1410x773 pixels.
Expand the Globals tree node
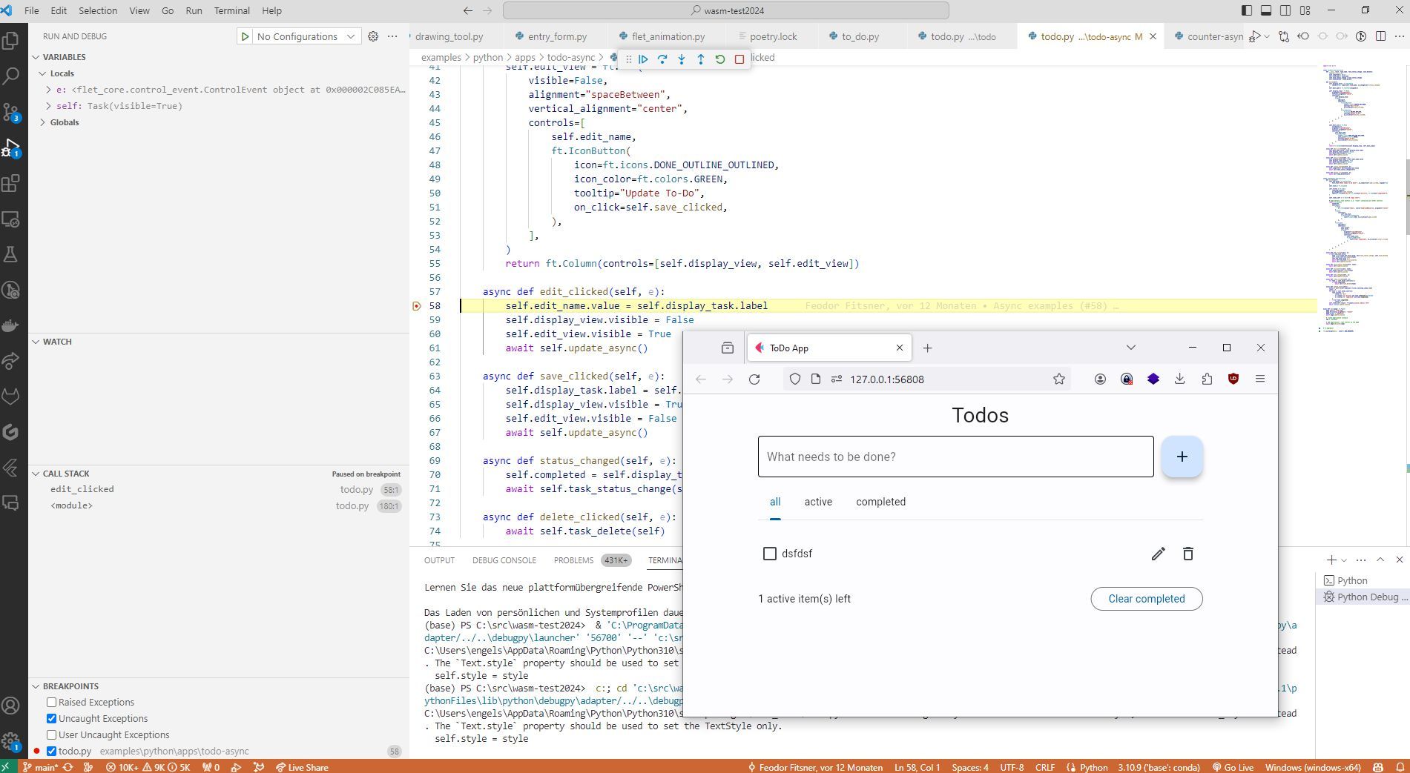tap(44, 122)
